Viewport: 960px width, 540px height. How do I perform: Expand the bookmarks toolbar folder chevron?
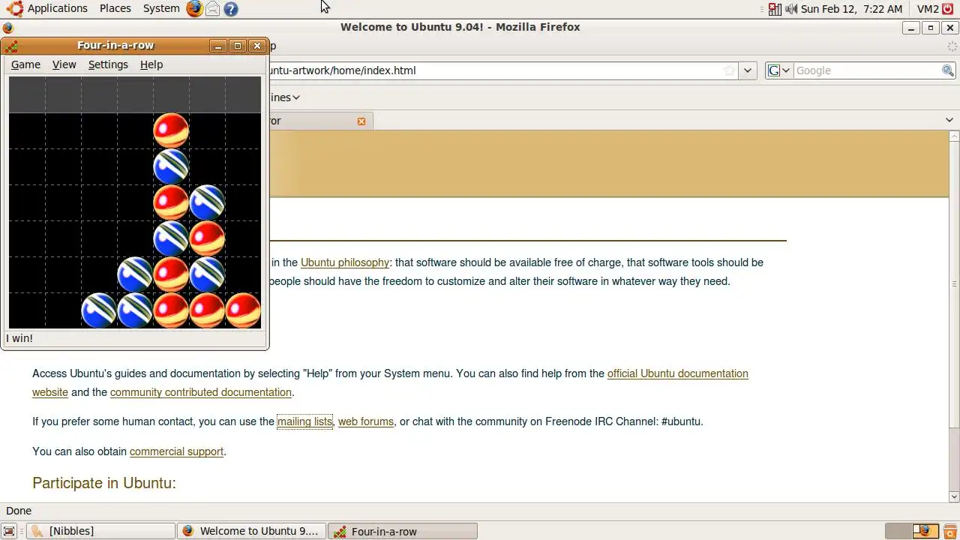296,97
